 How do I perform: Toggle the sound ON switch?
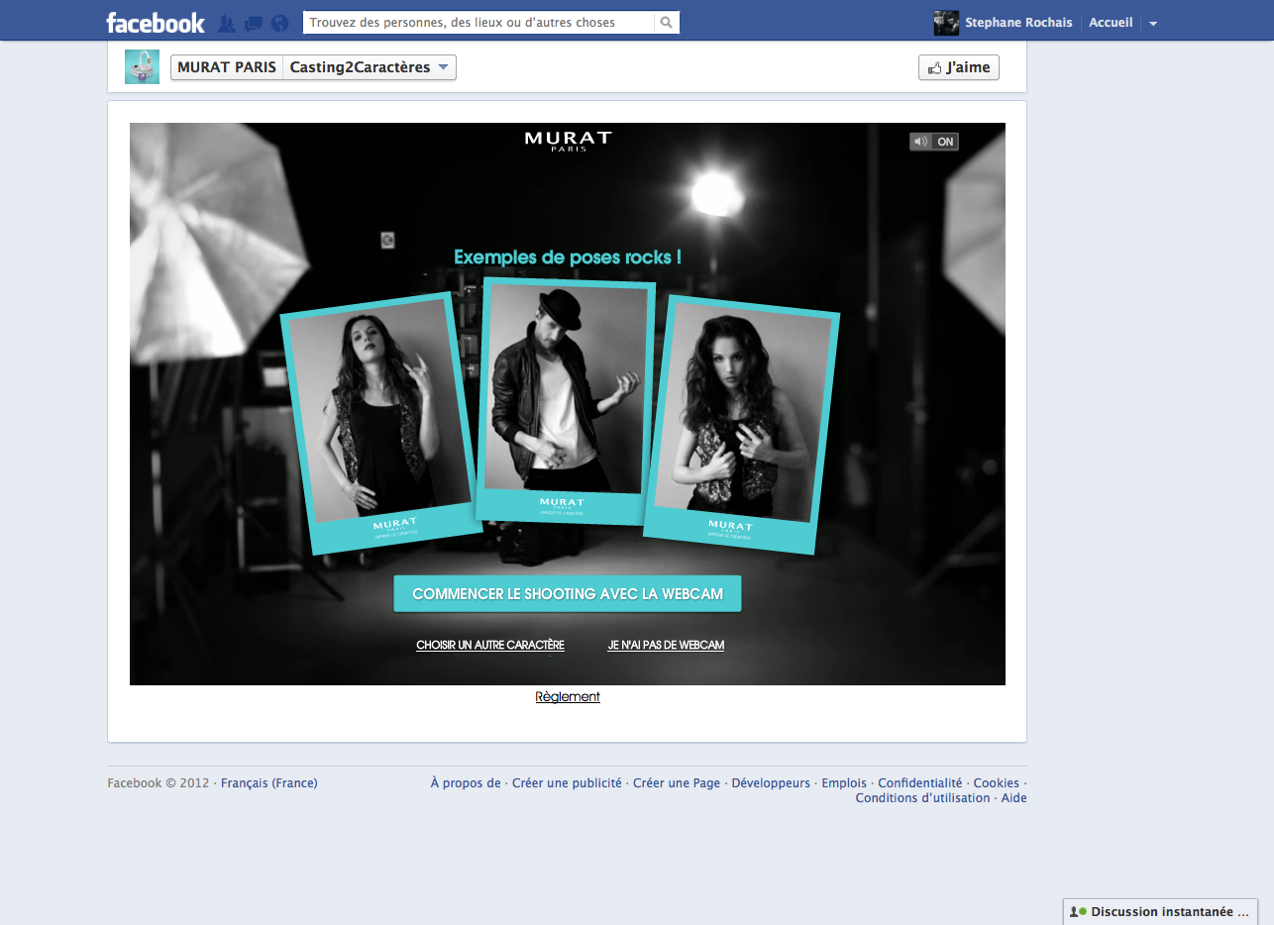[934, 142]
